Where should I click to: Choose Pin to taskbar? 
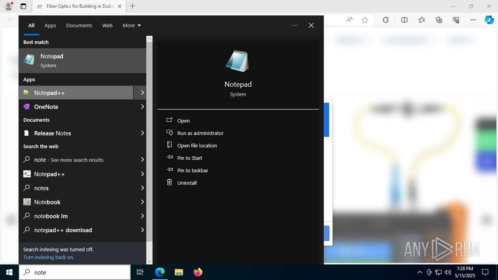tap(193, 170)
